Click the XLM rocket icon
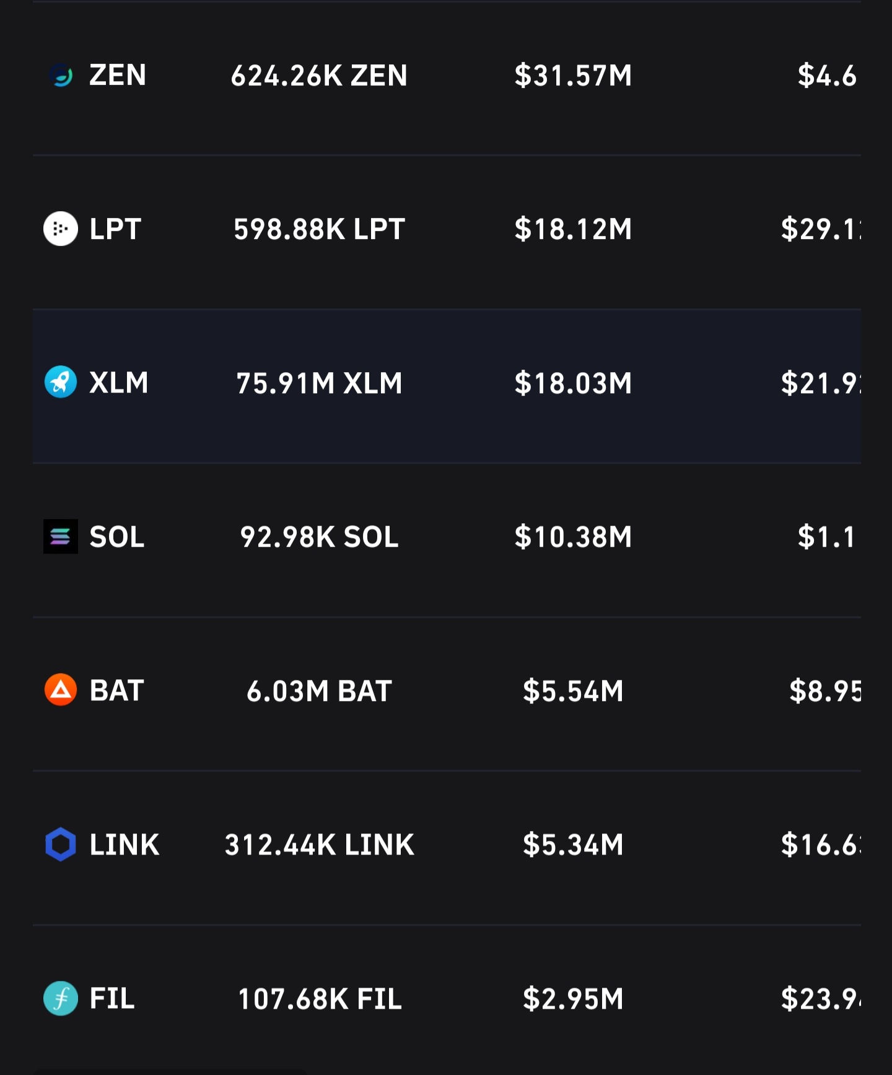892x1075 pixels. (61, 382)
